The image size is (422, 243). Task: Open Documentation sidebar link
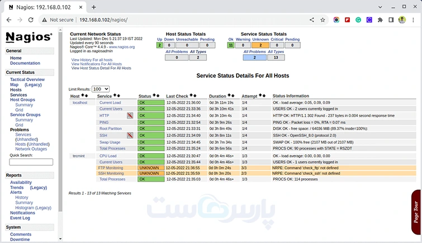(25, 63)
